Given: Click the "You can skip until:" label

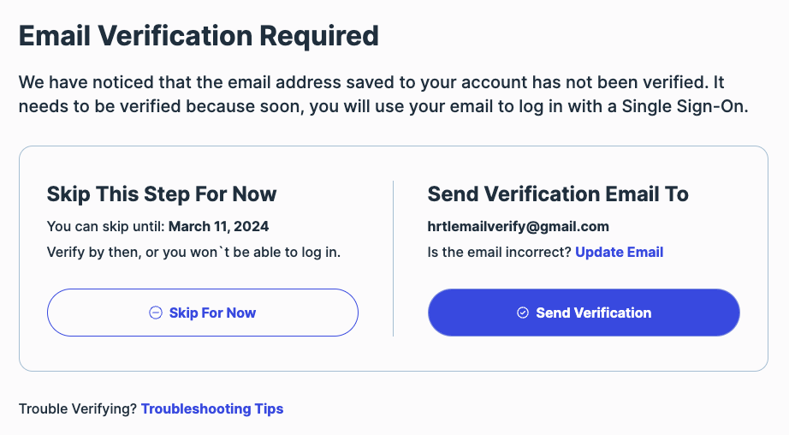Looking at the screenshot, I should click(106, 227).
